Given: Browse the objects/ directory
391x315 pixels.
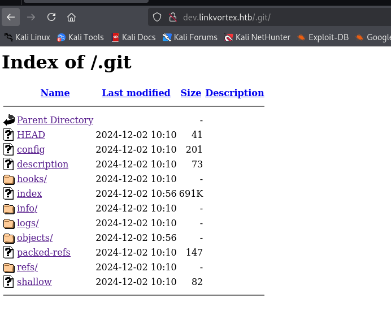Looking at the screenshot, I should 35,238.
